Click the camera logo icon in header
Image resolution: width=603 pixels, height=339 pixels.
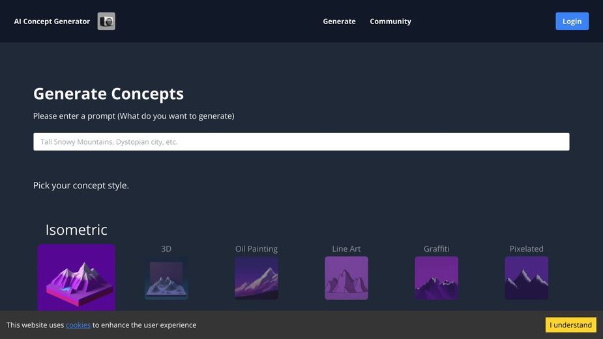106,21
